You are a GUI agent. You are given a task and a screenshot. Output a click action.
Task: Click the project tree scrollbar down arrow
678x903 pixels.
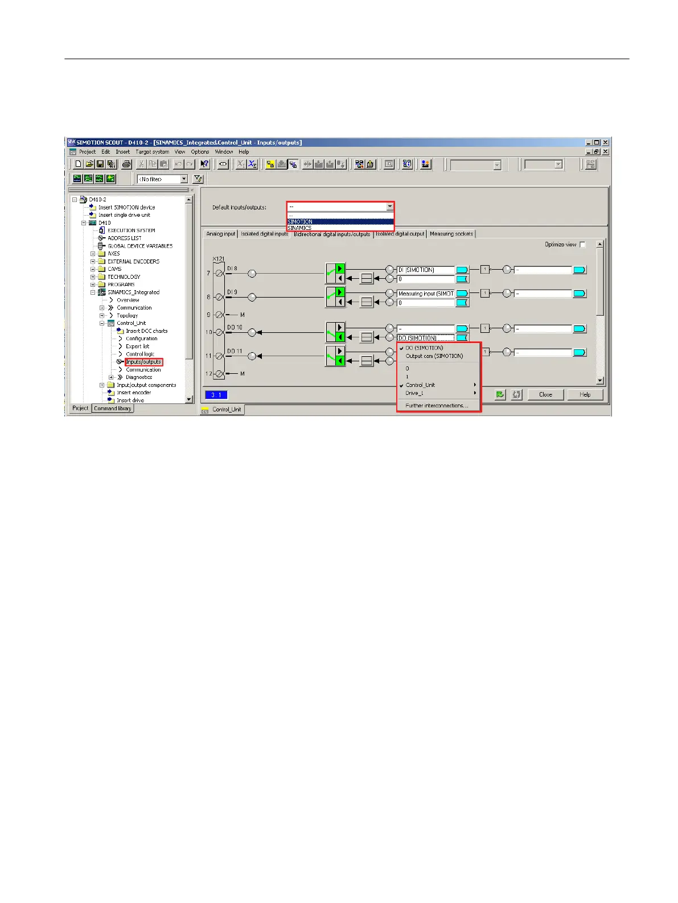(189, 400)
